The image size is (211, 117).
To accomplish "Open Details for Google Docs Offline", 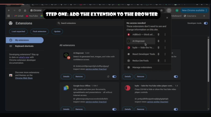I will click(x=66, y=109).
